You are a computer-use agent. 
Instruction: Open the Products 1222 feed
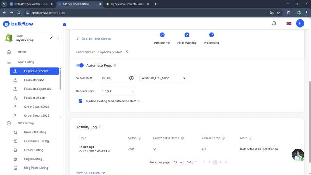pos(35,80)
